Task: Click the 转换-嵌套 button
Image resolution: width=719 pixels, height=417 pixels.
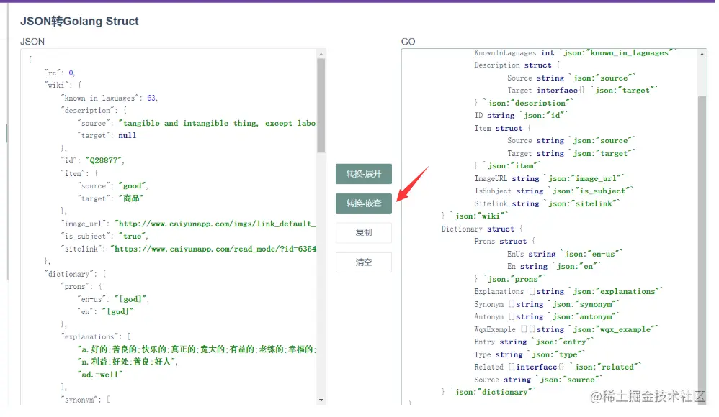Action: pyautogui.click(x=364, y=203)
